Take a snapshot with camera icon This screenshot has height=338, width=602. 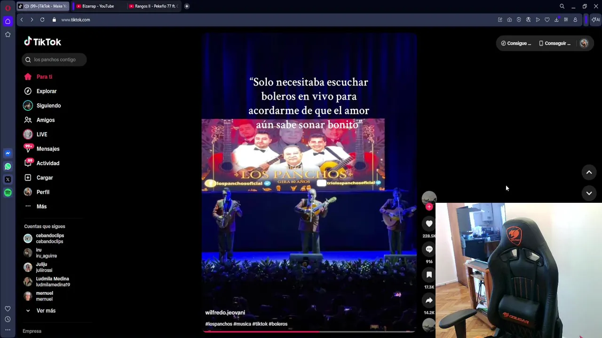point(509,20)
